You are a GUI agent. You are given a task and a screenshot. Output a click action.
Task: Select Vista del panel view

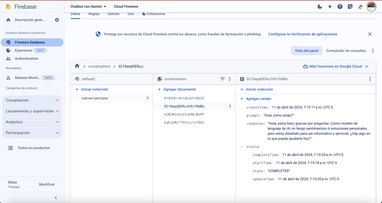click(x=307, y=51)
